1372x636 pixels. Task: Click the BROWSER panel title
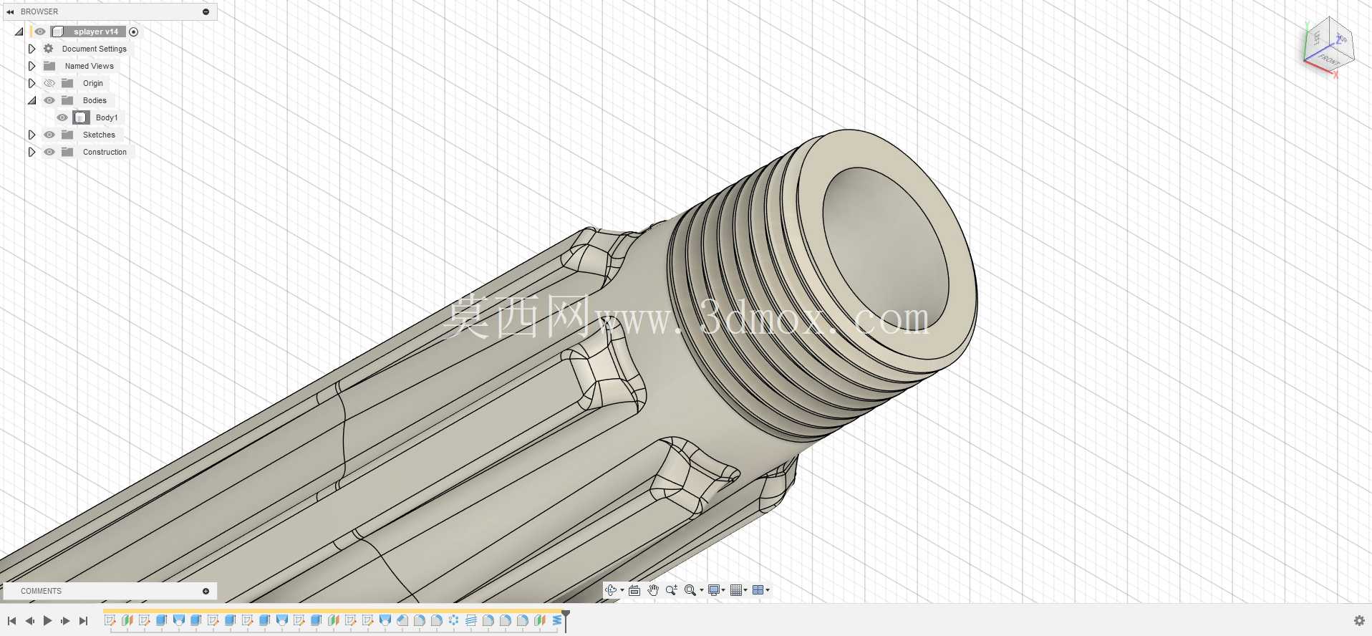click(x=39, y=11)
